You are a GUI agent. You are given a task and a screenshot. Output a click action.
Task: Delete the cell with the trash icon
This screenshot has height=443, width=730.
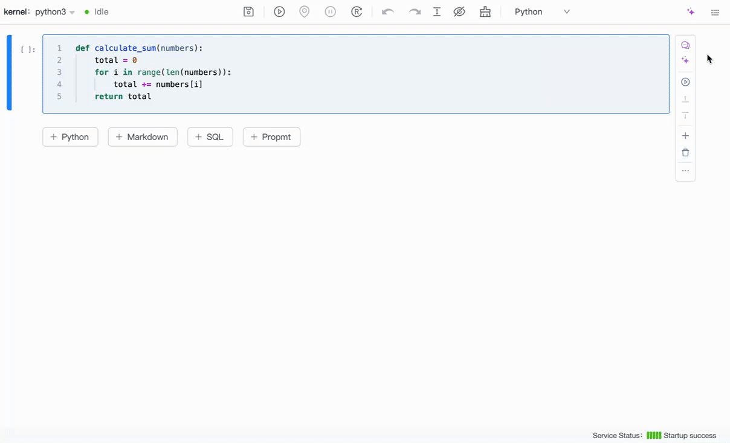pyautogui.click(x=685, y=153)
